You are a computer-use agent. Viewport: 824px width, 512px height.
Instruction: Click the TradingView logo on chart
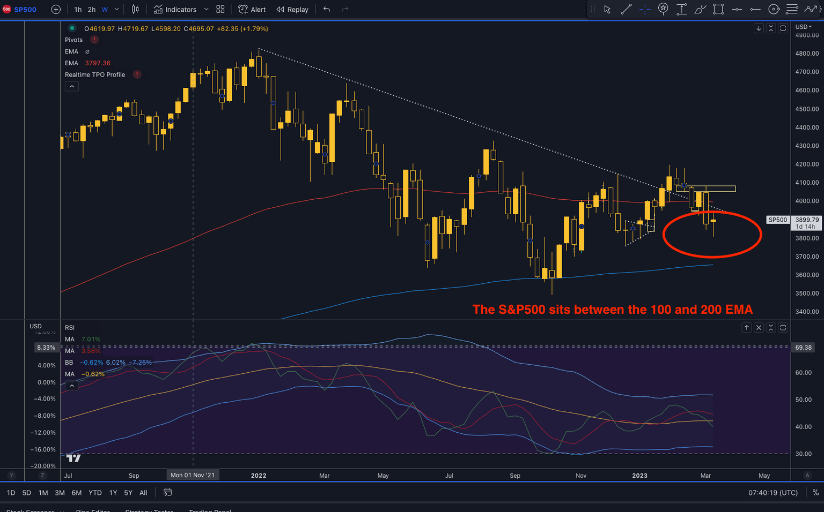[73, 458]
